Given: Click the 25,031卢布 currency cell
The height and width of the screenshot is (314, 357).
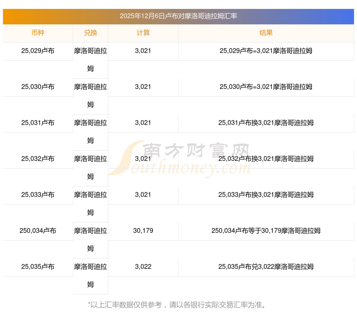Looking at the screenshot, I should (x=38, y=123).
